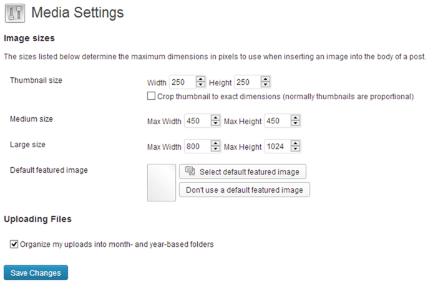This screenshot has width=438, height=295.
Task: Click camera icon on Select default featured image
Action: [190, 171]
